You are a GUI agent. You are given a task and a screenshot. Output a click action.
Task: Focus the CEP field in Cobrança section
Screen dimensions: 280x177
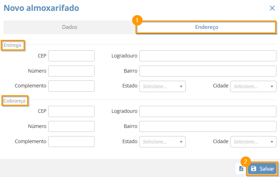click(x=71, y=111)
